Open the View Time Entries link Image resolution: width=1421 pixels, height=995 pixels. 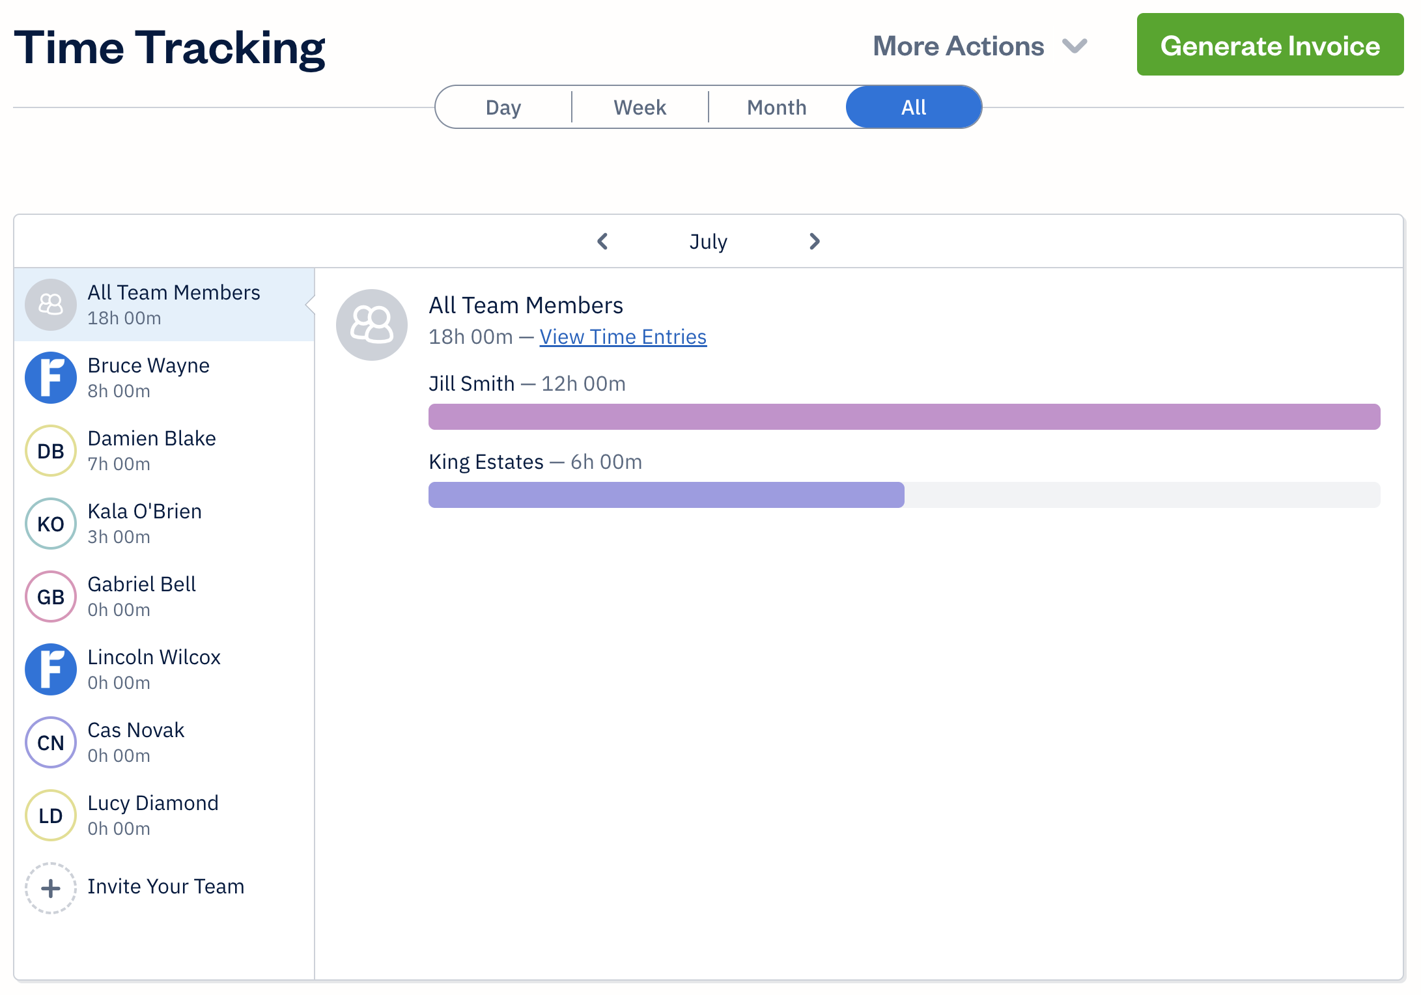623,337
